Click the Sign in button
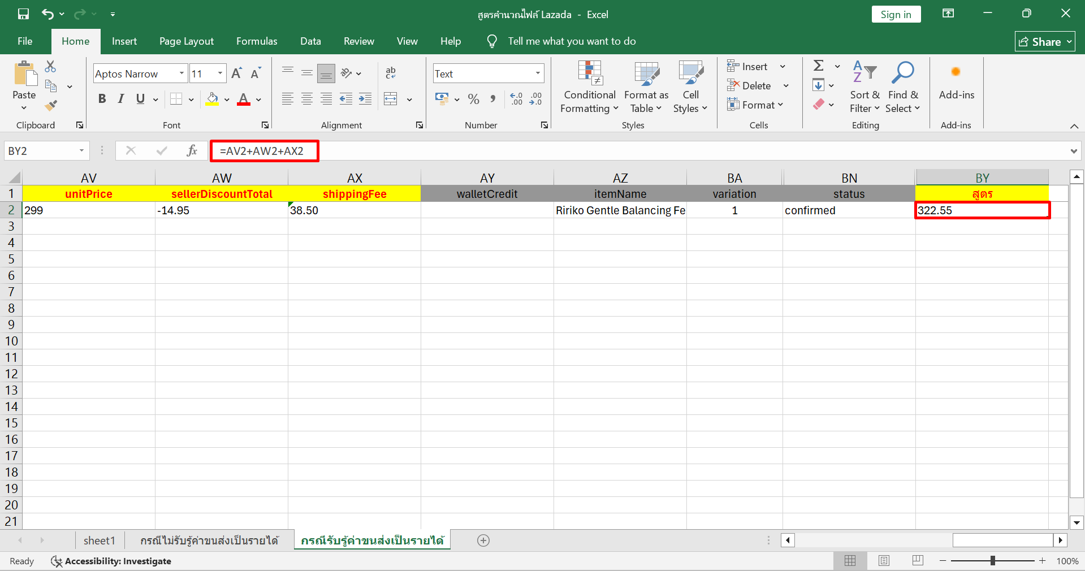The height and width of the screenshot is (571, 1085). coord(896,15)
